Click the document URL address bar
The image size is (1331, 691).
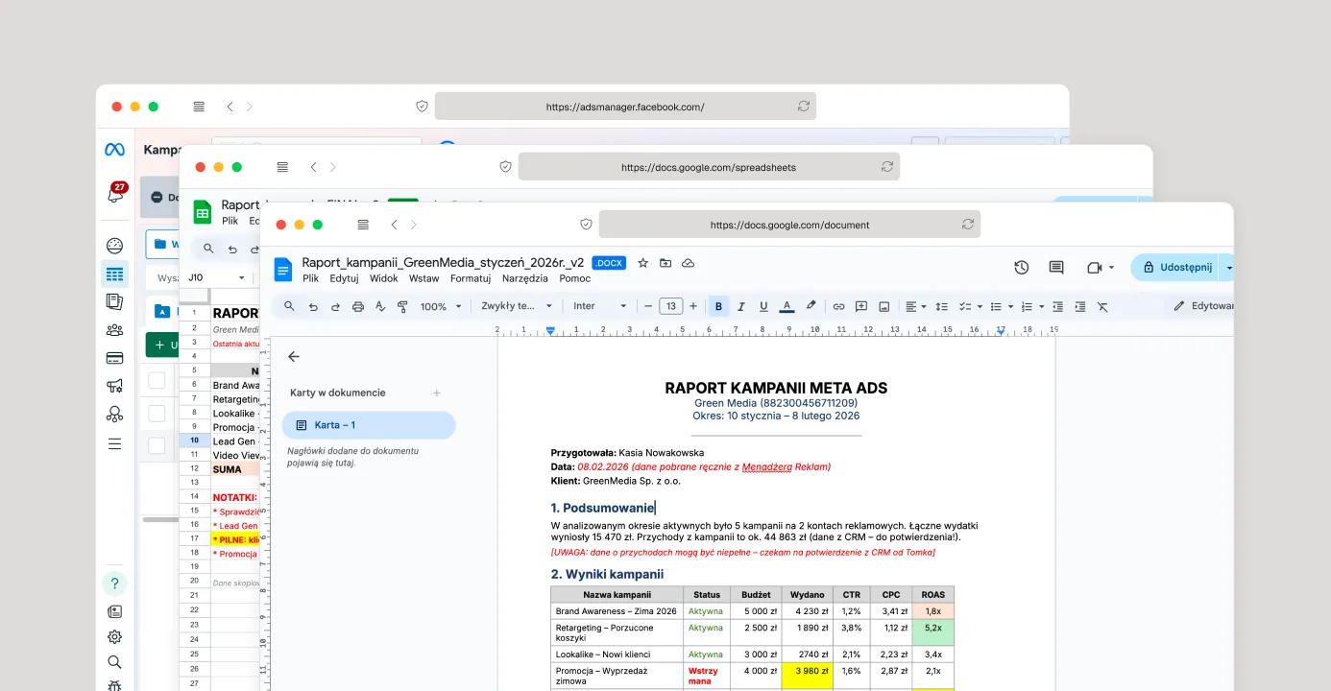[789, 224]
